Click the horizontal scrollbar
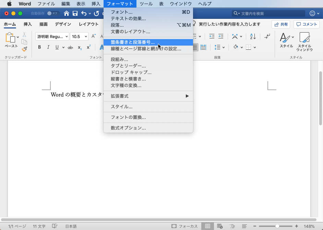This screenshot has height=230, width=323. 159,220
